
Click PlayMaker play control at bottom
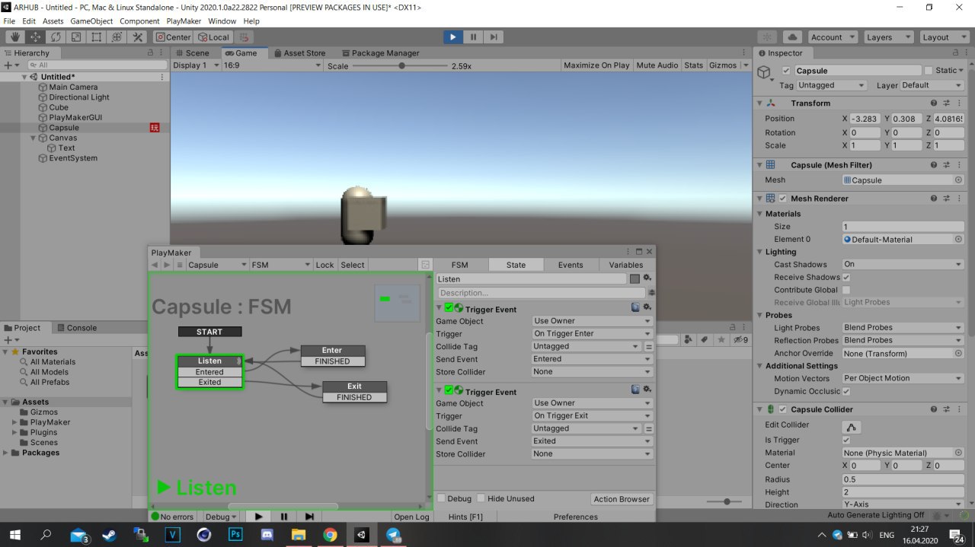[x=258, y=517]
